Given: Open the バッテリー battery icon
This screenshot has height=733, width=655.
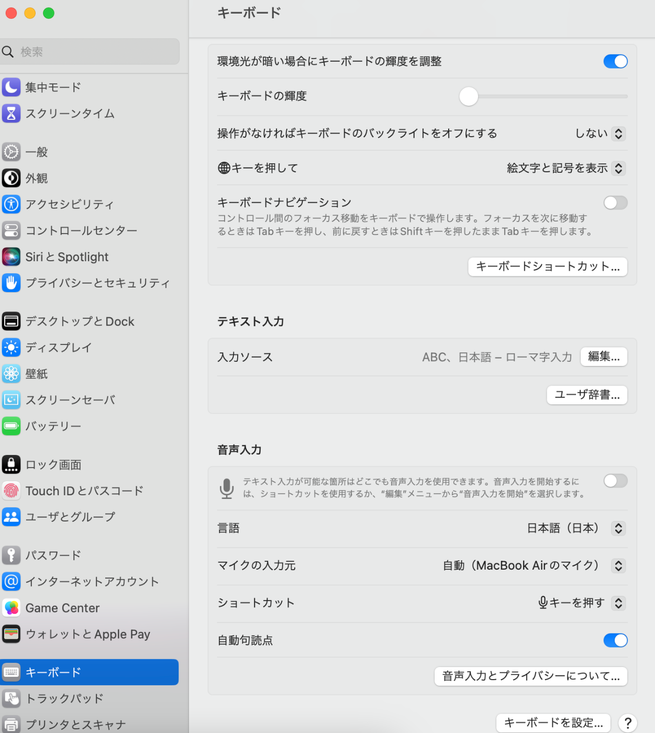Looking at the screenshot, I should pos(11,426).
